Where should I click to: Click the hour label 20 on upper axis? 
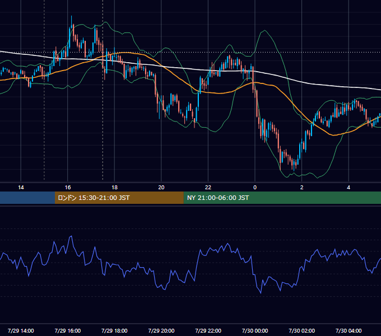tap(161, 188)
